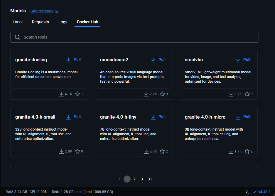Pull the moondream2 model

158,60
